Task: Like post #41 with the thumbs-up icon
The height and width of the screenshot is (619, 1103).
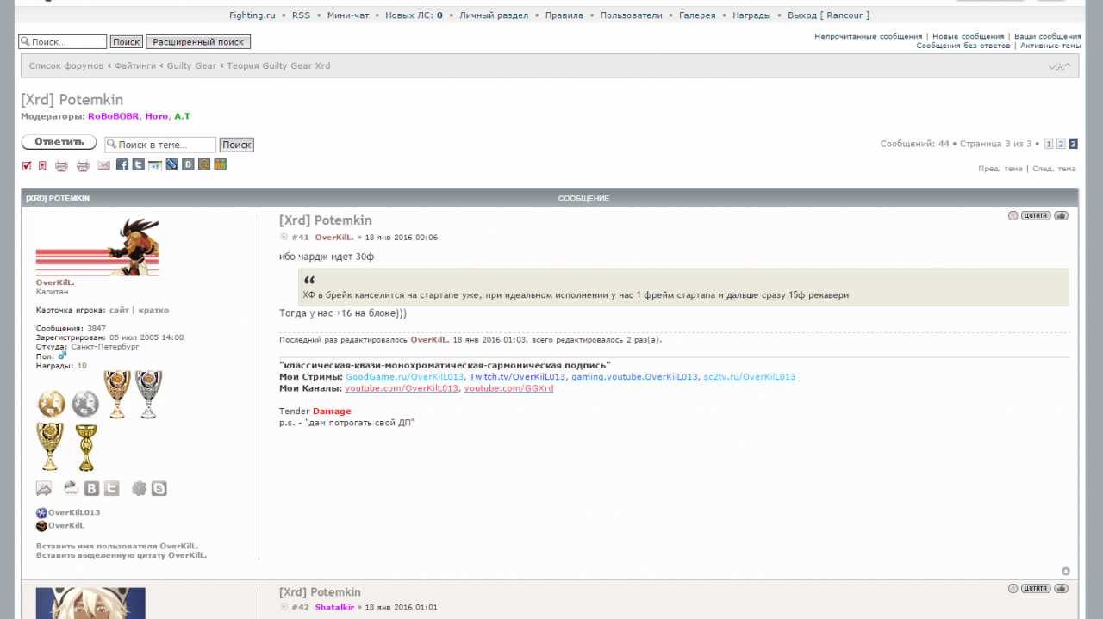Action: pos(1061,215)
